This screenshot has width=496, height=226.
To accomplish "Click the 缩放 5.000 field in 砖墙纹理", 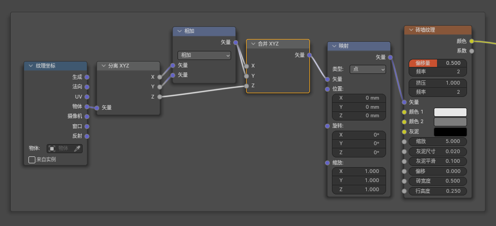I will tap(438, 141).
